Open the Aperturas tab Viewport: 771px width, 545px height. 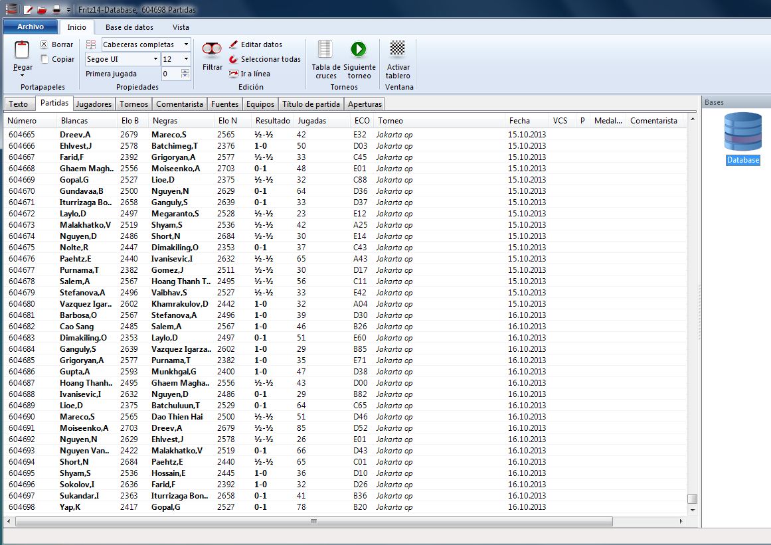(x=365, y=104)
